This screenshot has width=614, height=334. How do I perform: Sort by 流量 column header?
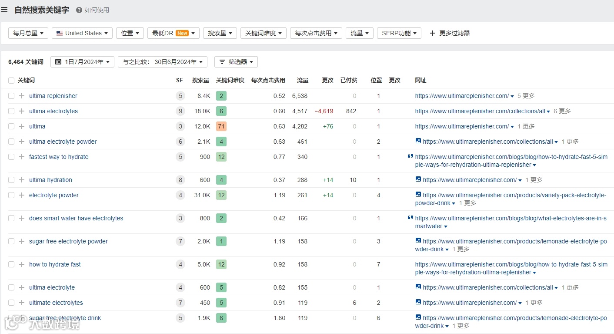click(x=303, y=81)
